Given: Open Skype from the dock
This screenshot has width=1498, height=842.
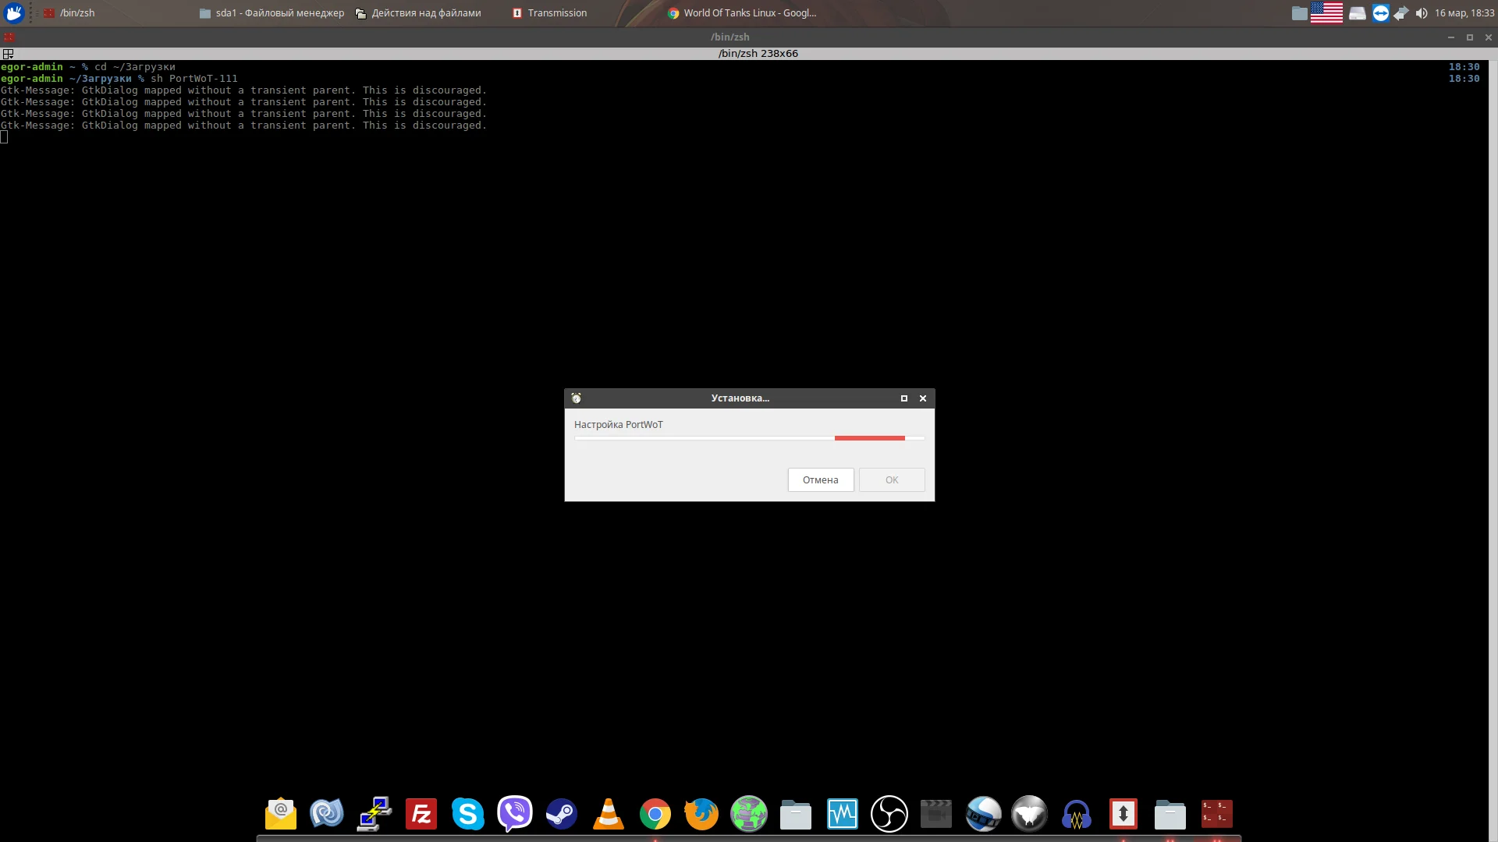Looking at the screenshot, I should point(468,814).
